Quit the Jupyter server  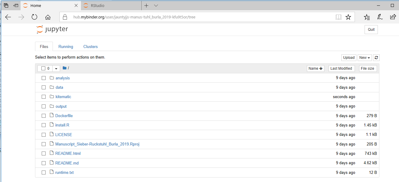click(x=371, y=29)
